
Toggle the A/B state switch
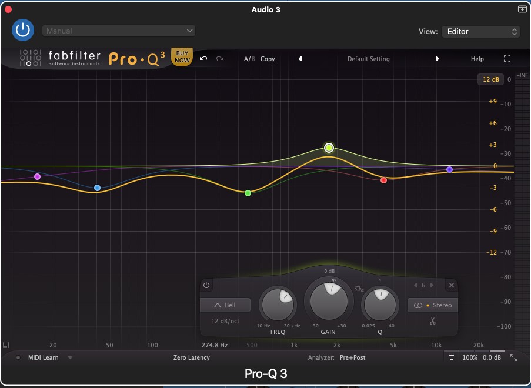coord(249,59)
